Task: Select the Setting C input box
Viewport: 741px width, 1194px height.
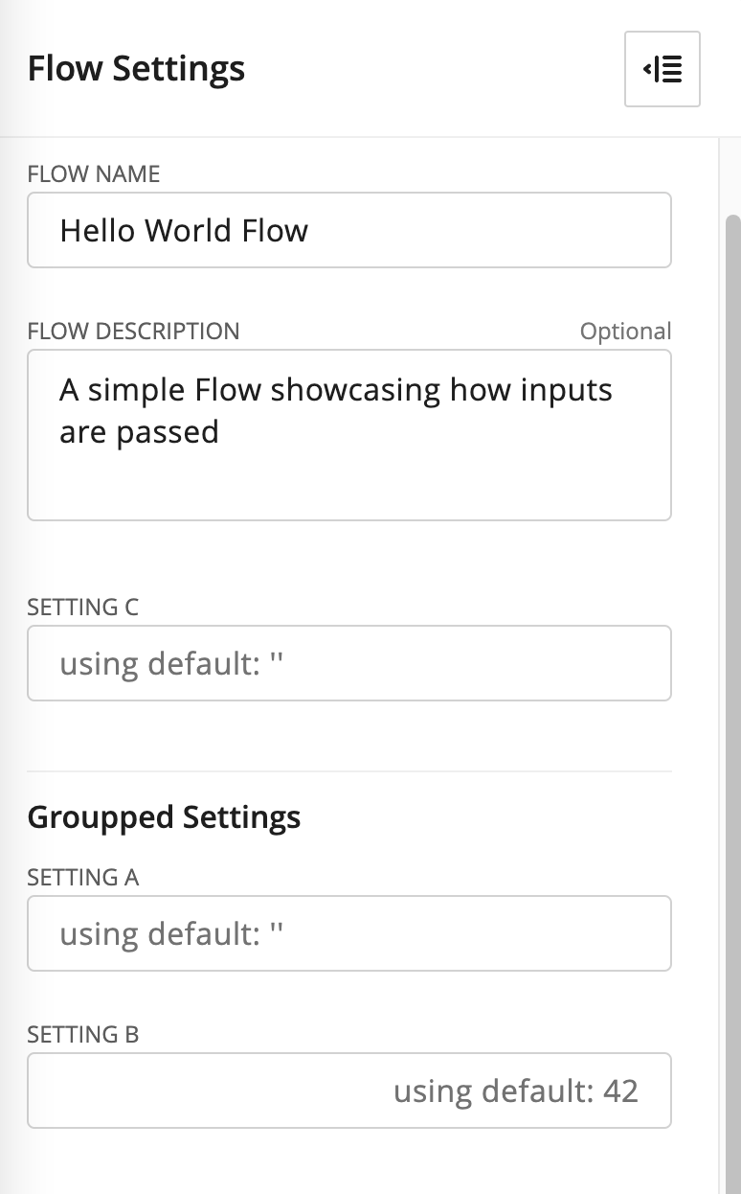Action: [349, 663]
